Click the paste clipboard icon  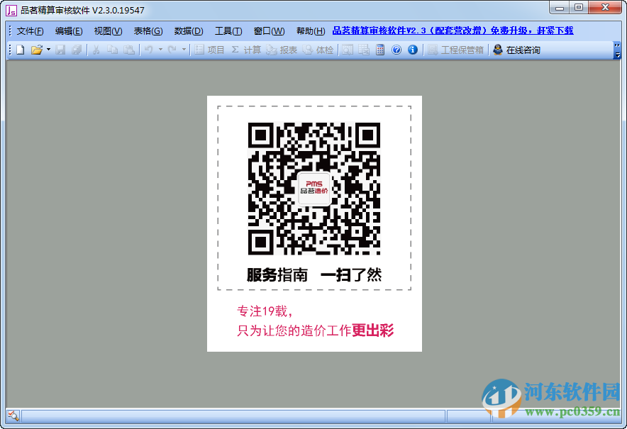point(129,50)
